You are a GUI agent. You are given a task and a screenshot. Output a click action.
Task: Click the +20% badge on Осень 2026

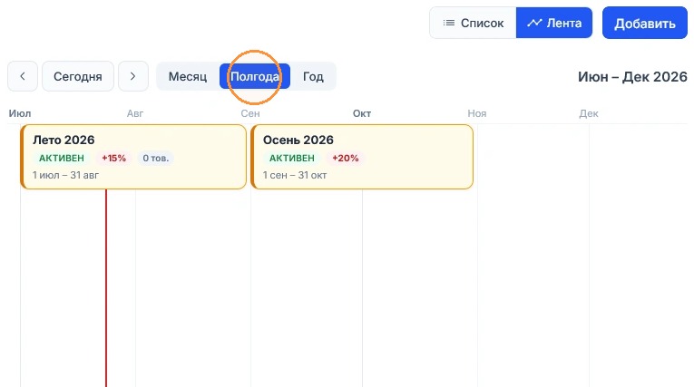click(x=346, y=158)
